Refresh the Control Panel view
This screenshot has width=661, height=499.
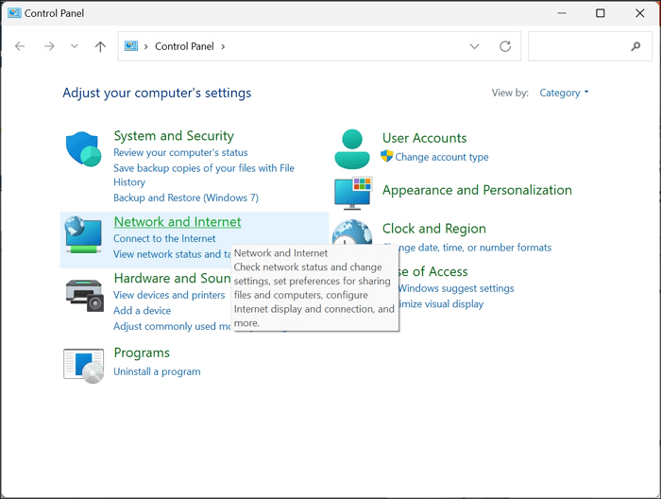click(505, 46)
